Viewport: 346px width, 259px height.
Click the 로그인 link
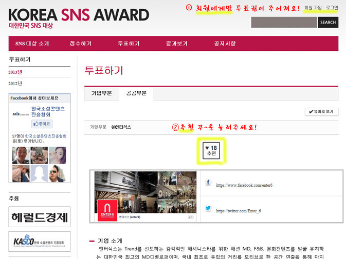pos(332,8)
